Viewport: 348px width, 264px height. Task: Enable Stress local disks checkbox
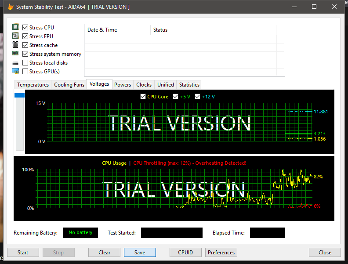(x=25, y=63)
